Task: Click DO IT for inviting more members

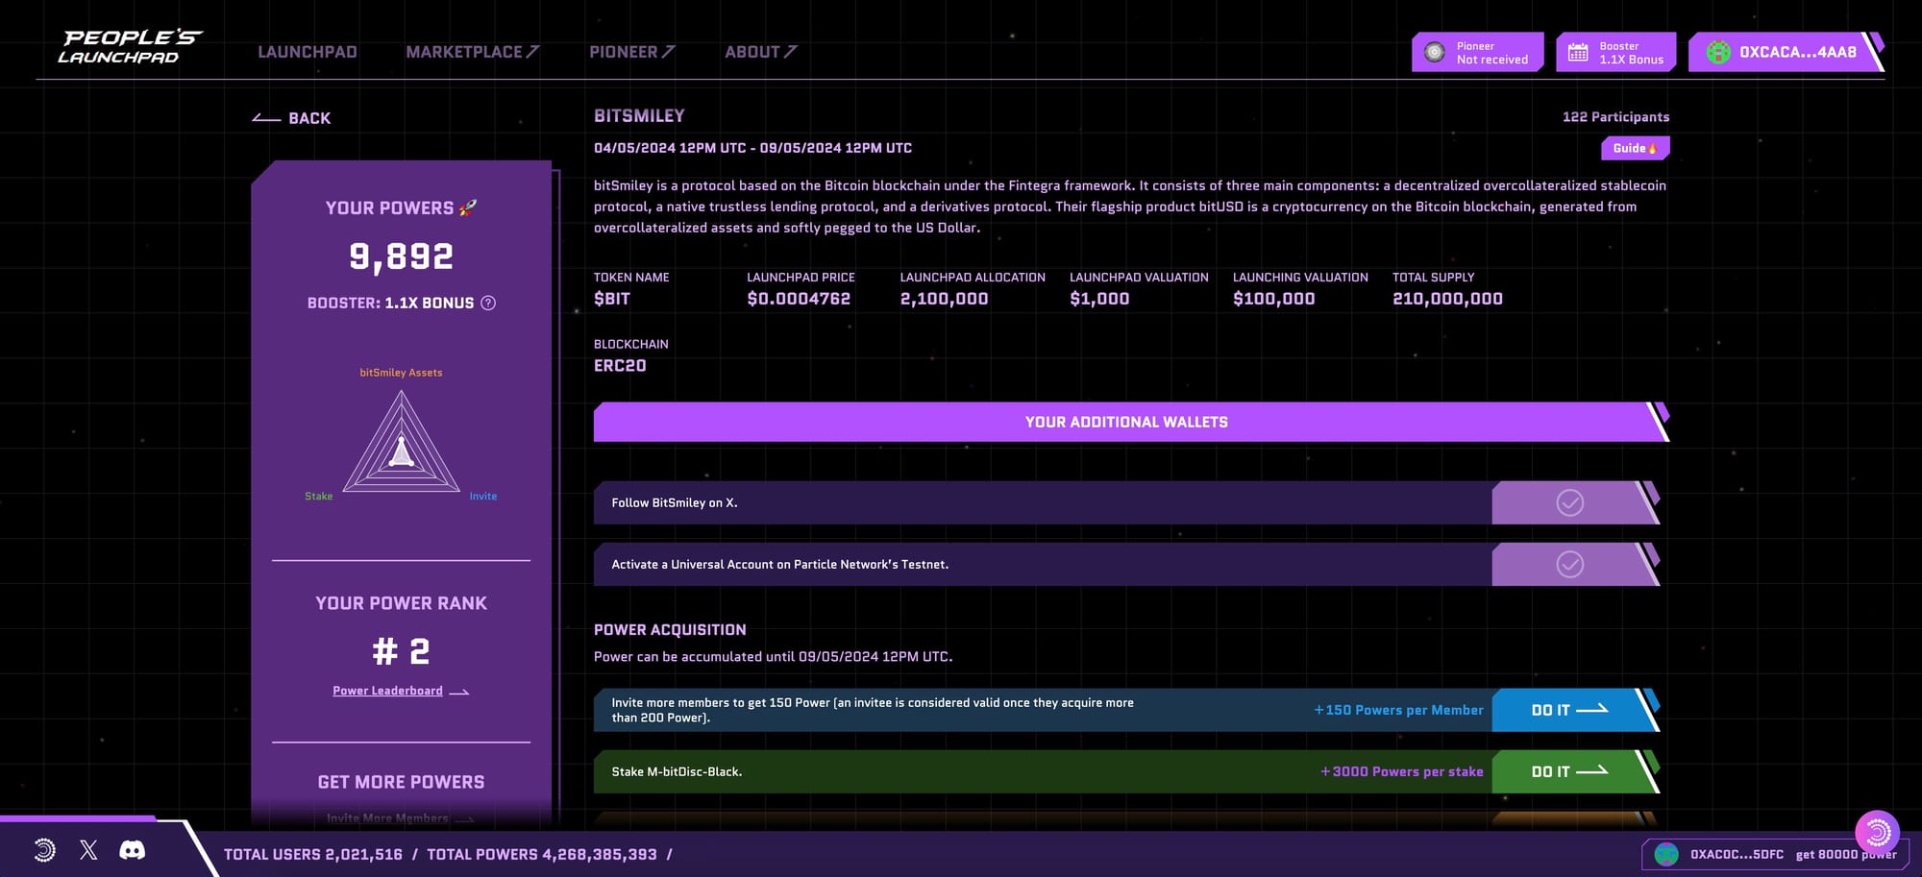Action: point(1575,710)
